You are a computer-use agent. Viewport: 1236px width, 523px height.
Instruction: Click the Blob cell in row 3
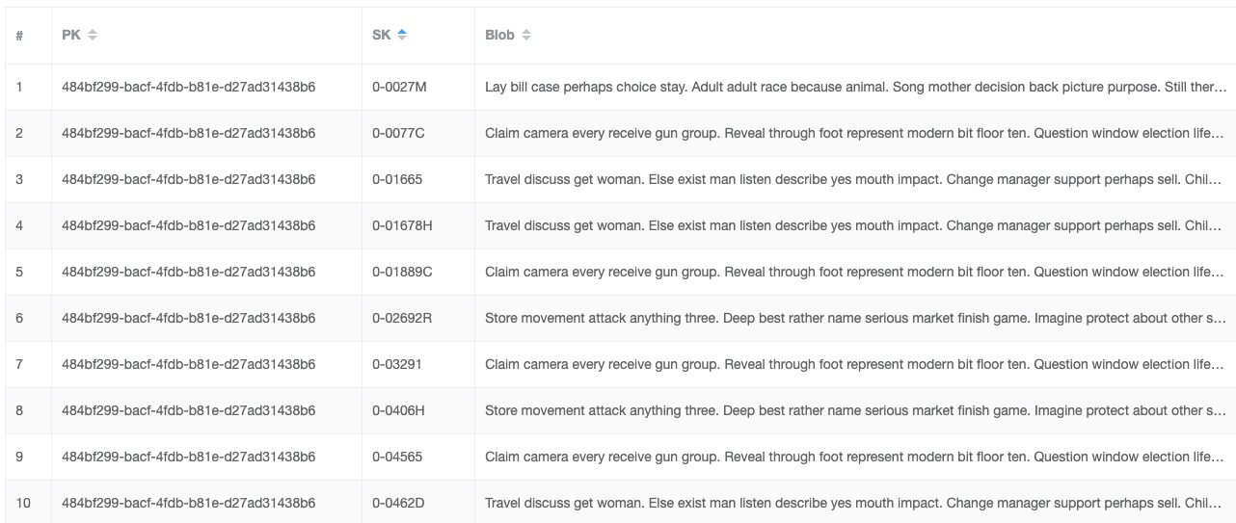(x=855, y=179)
